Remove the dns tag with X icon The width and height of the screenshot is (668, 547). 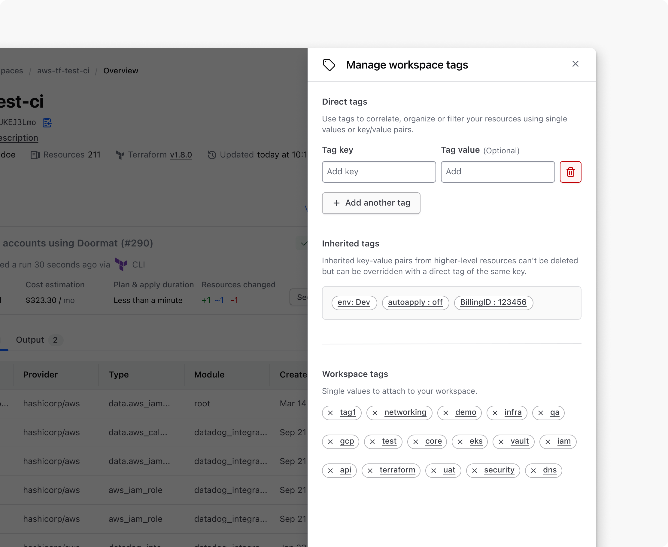(533, 470)
